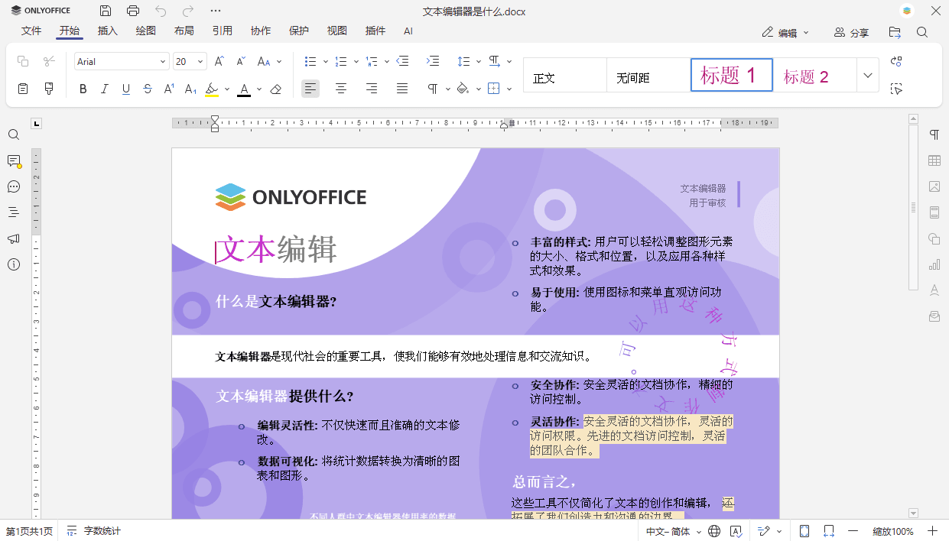Open paragraph settings in right sidebar
The width and height of the screenshot is (949, 541).
click(934, 134)
